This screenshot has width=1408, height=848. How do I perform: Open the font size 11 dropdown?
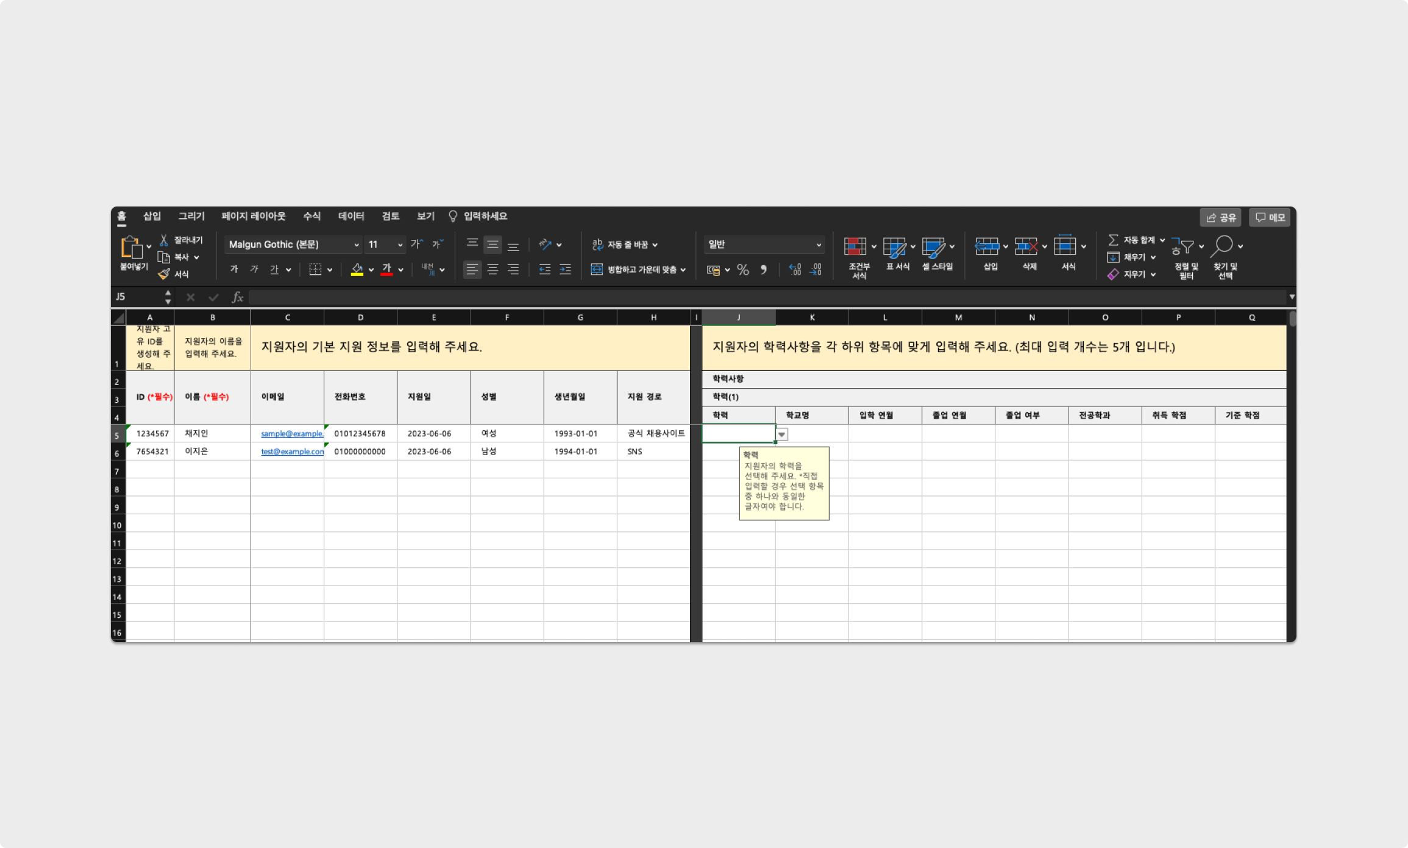(400, 245)
